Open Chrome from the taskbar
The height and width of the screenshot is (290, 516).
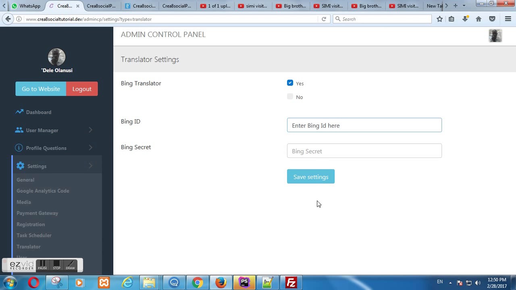197,283
